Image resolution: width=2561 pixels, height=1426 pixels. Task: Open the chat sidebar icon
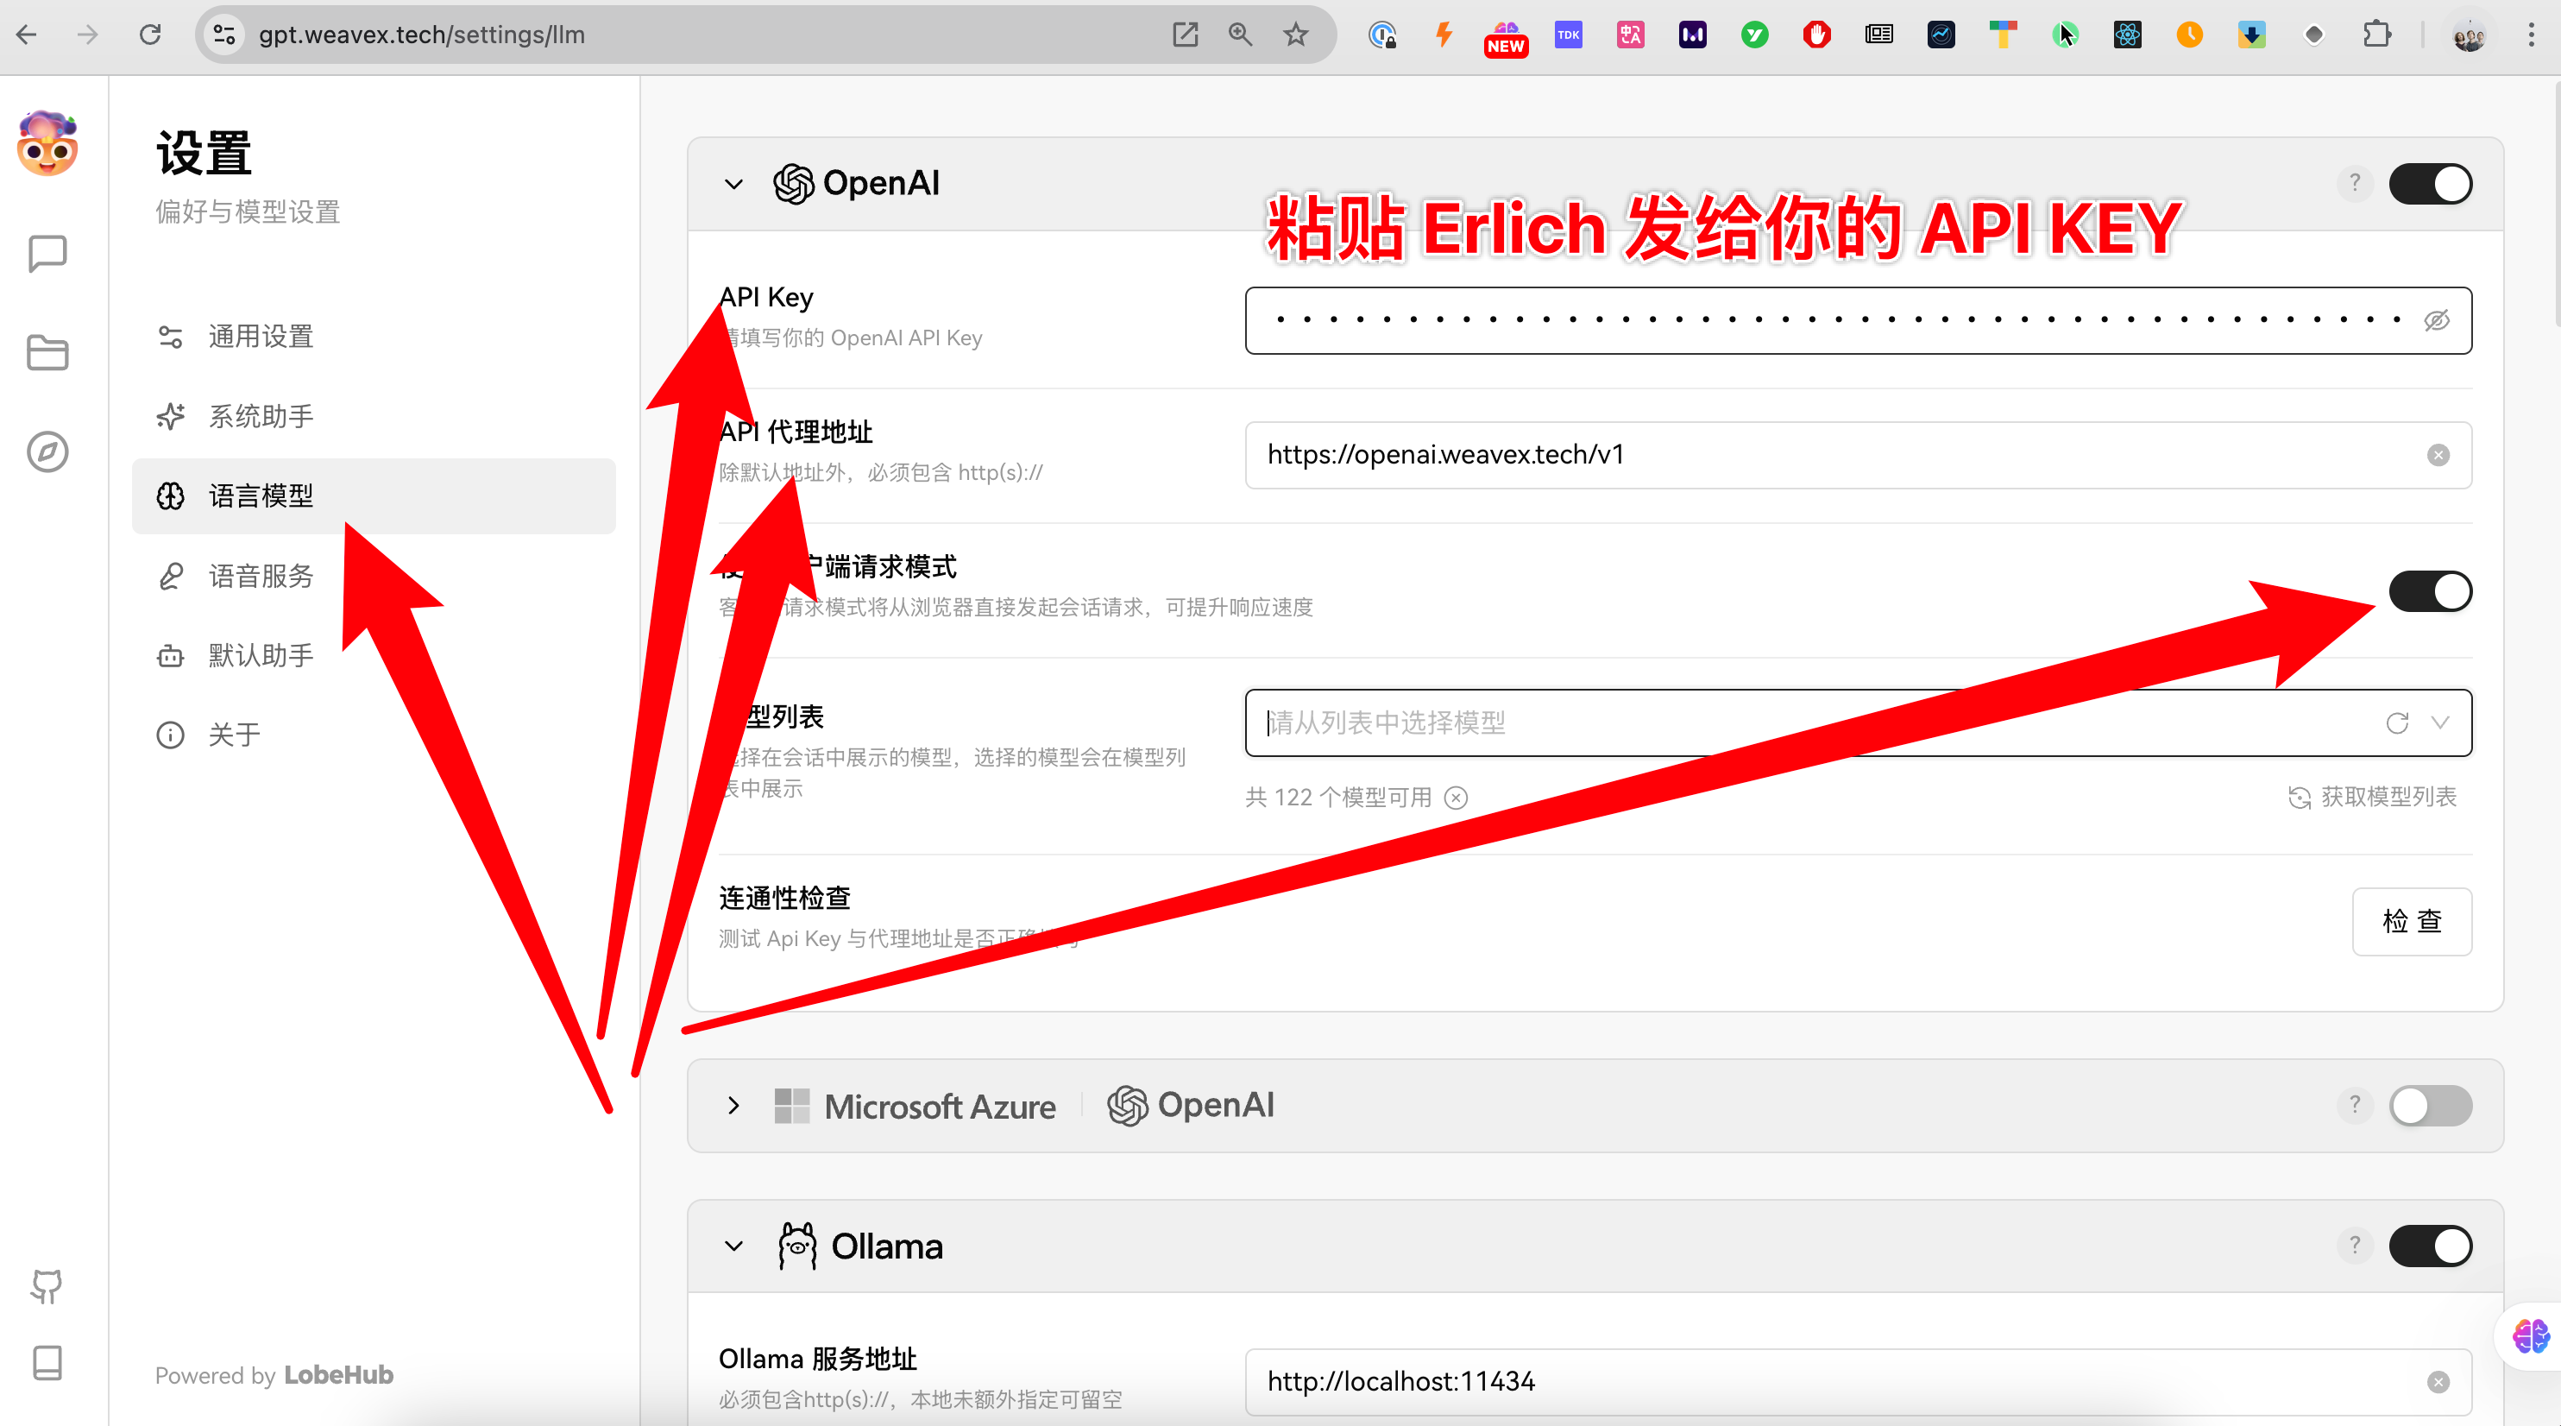coord(47,254)
